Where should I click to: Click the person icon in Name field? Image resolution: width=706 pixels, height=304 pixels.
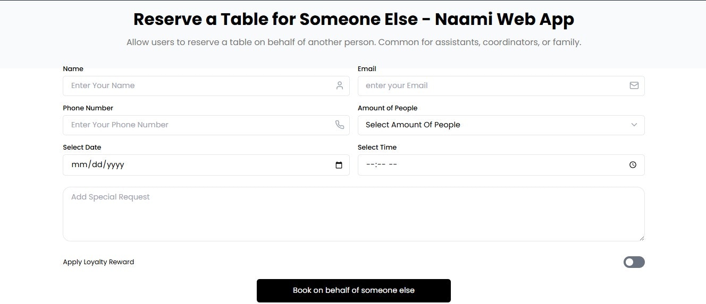tap(340, 85)
